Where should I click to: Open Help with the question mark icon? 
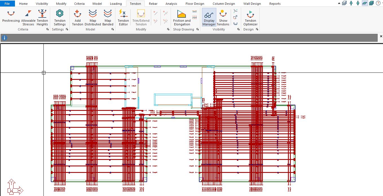click(378, 3)
